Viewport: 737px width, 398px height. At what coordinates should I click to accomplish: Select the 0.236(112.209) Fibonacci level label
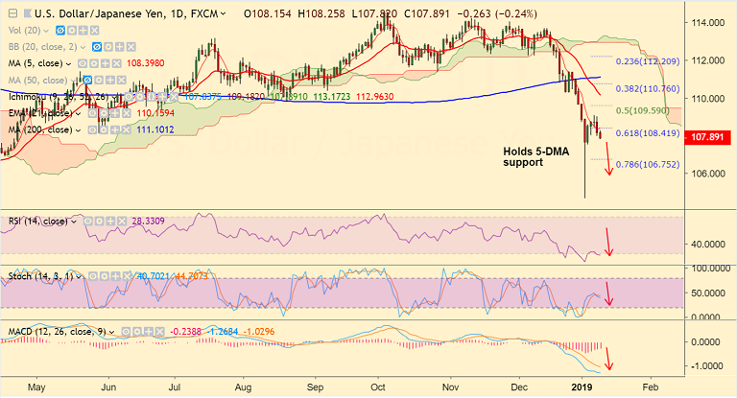click(x=648, y=61)
